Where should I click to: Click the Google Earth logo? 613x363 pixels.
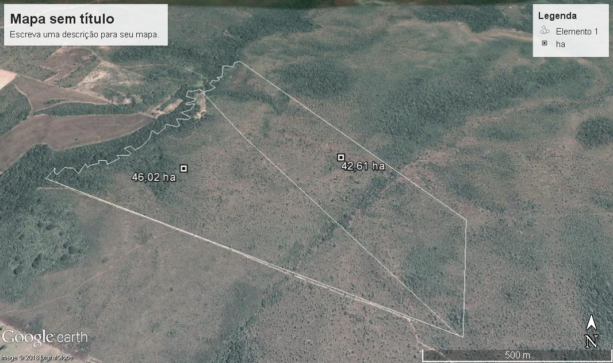click(44, 338)
